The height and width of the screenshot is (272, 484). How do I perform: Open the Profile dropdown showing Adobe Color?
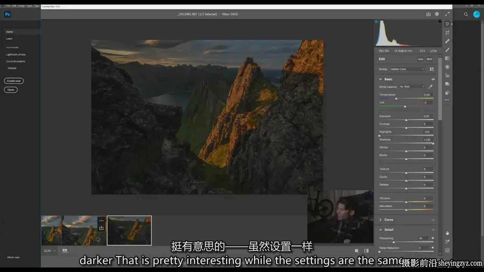click(x=407, y=69)
